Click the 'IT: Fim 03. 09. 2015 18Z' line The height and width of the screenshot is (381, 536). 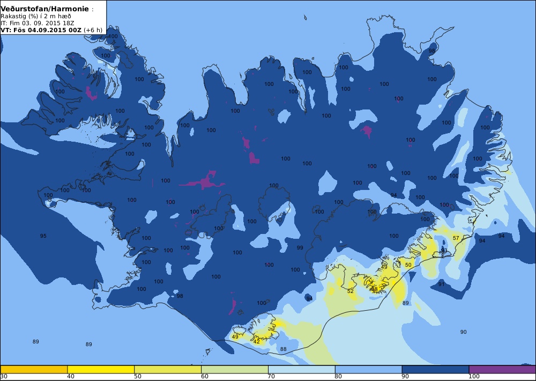(38, 23)
